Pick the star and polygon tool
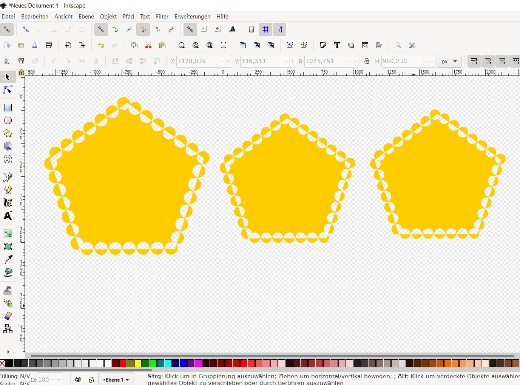The width and height of the screenshot is (520, 385). (8, 133)
